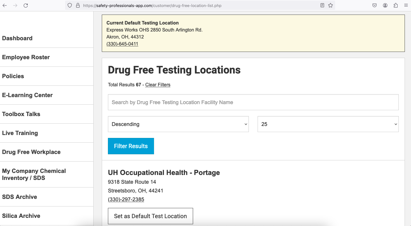Focus the facility name search field
Image resolution: width=411 pixels, height=226 pixels.
point(253,102)
